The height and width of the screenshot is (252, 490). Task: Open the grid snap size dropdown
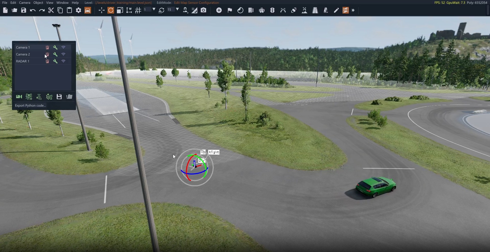pyautogui.click(x=154, y=10)
